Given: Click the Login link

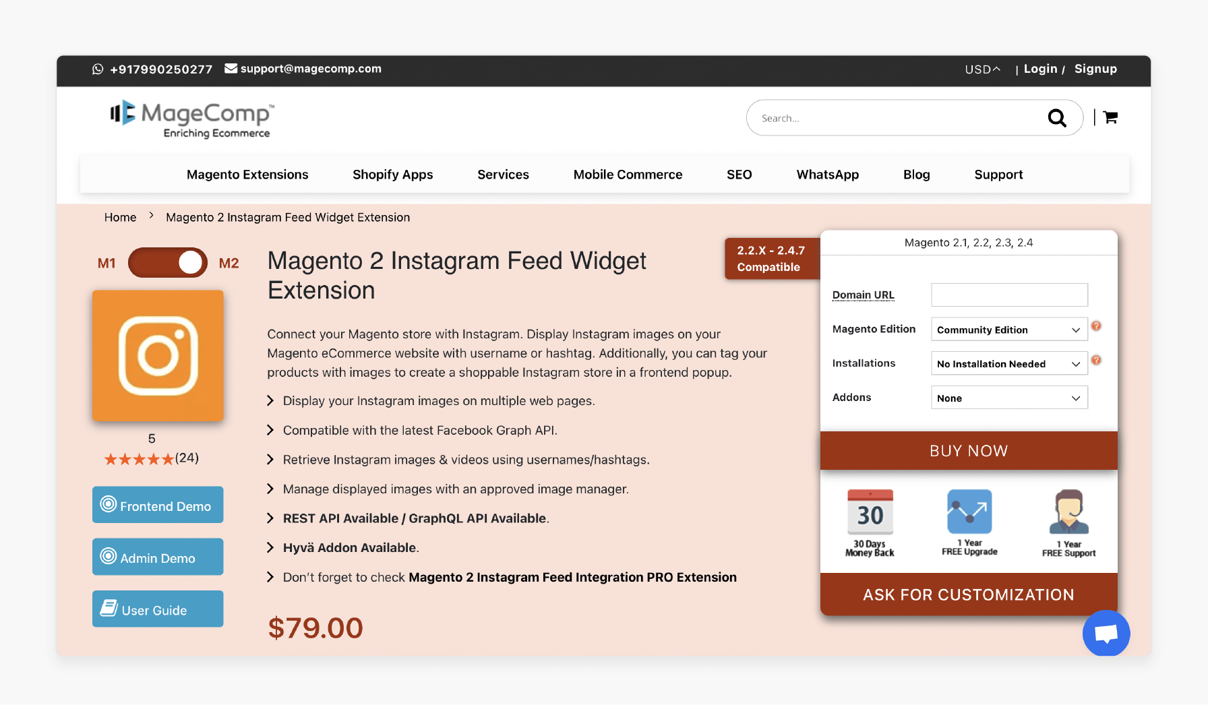Looking at the screenshot, I should (1040, 69).
